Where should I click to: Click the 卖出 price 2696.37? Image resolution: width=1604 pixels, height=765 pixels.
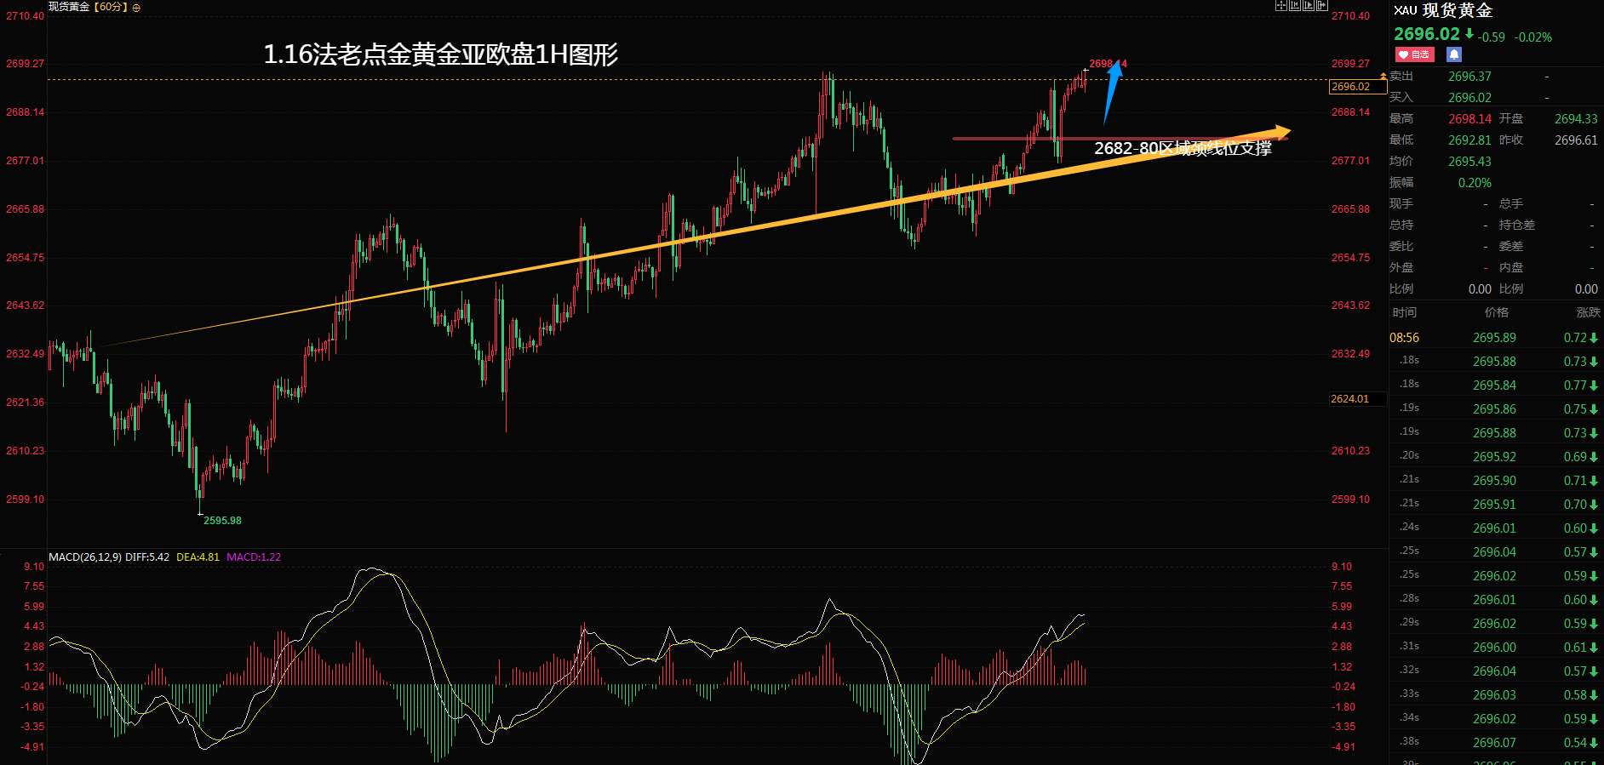(1469, 77)
